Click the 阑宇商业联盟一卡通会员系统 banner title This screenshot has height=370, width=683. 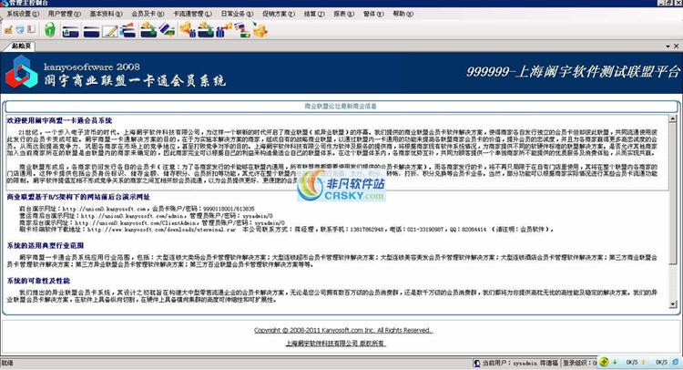[x=135, y=80]
